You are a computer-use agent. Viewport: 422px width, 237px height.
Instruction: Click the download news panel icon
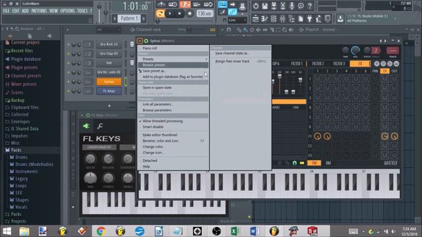pos(340,19)
